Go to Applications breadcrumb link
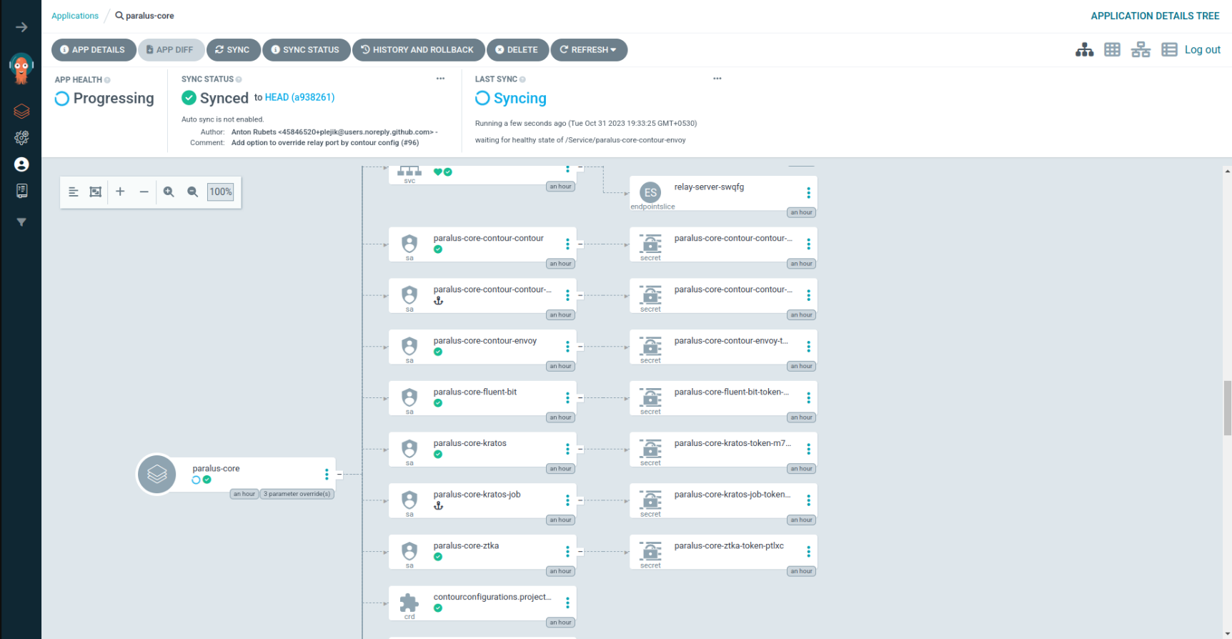The width and height of the screenshot is (1232, 639). (75, 16)
